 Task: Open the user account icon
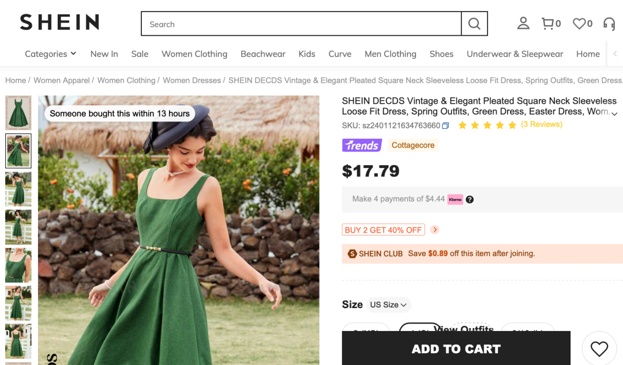pos(523,24)
